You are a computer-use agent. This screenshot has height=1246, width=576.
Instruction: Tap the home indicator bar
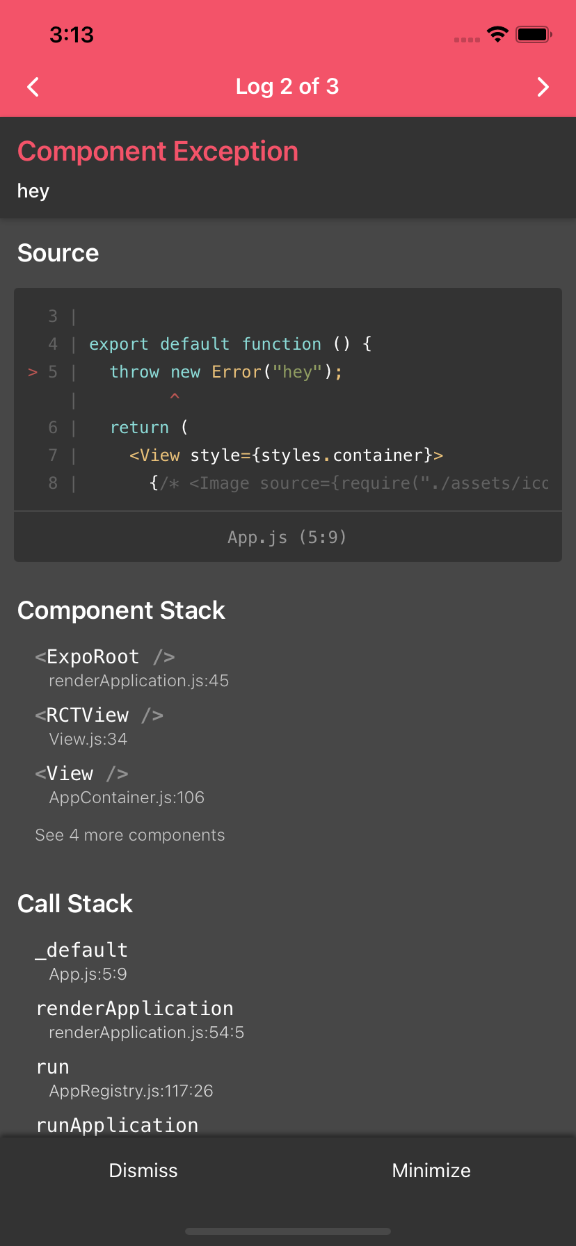[288, 1231]
